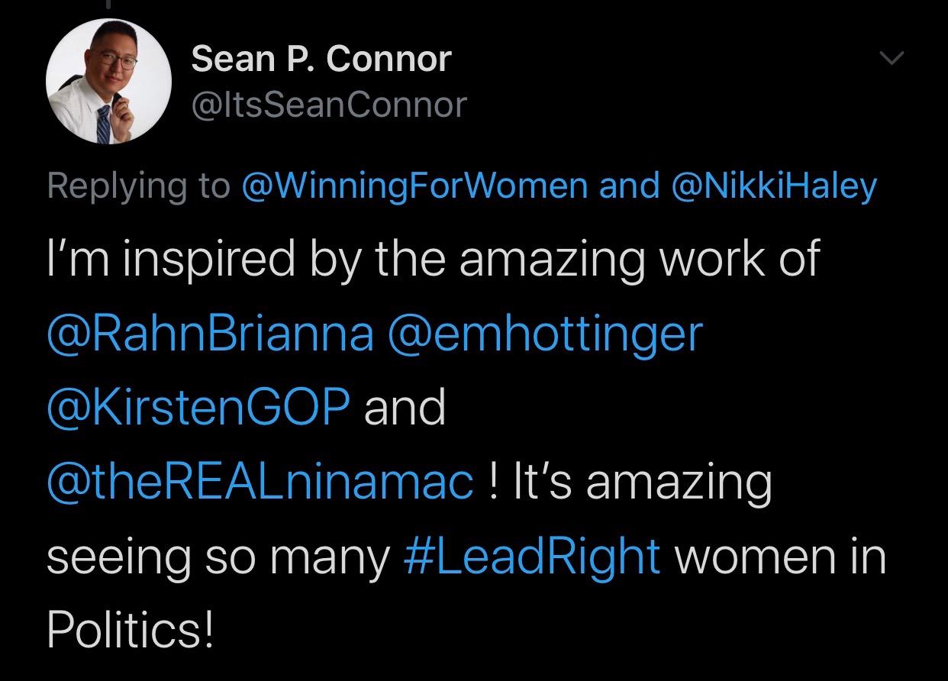Click the word 'Politics!' in the tweet
Image resolution: width=948 pixels, height=681 pixels.
pos(129,630)
